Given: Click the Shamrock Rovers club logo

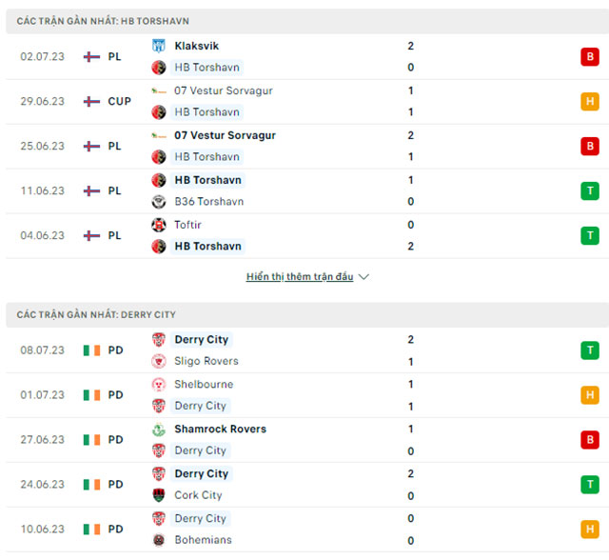Looking at the screenshot, I should pyautogui.click(x=159, y=430).
